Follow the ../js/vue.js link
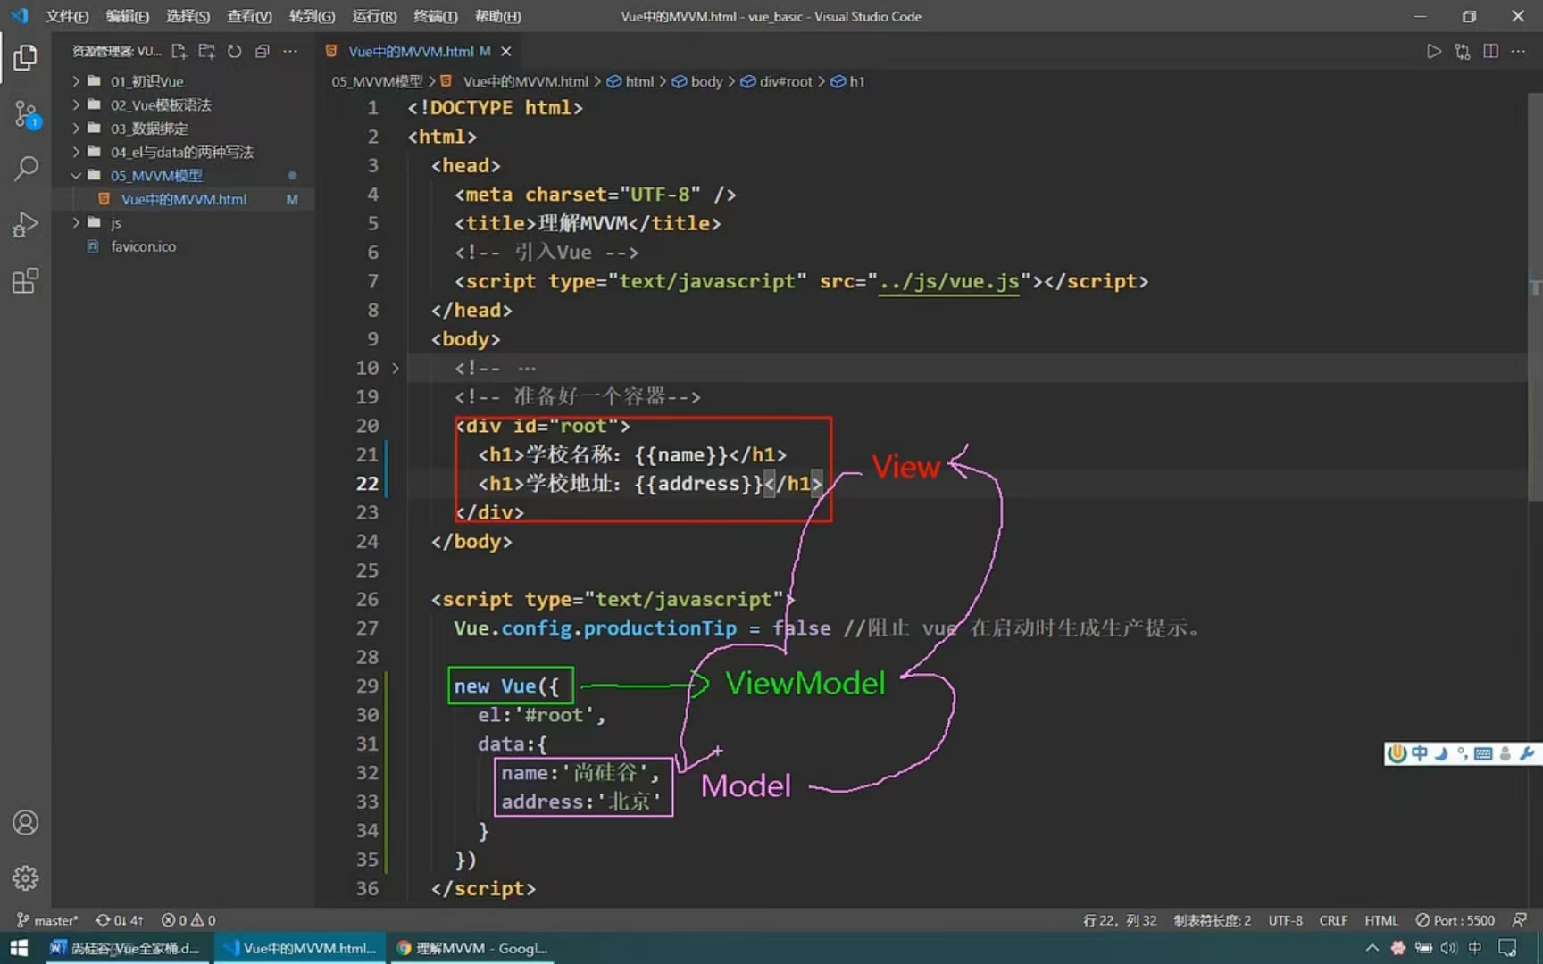The image size is (1543, 964). coord(948,281)
